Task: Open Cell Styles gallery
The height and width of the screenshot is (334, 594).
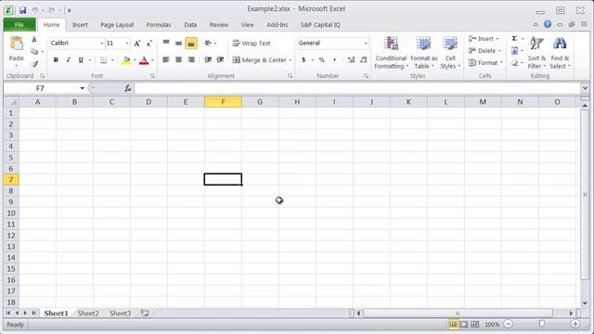Action: 450,53
